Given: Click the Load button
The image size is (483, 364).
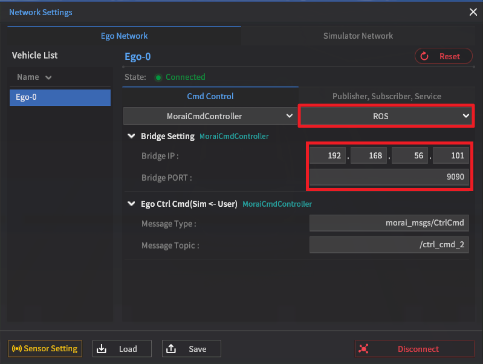Looking at the screenshot, I should pos(122,349).
